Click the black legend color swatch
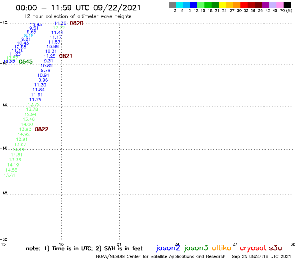Viewport: 296px width, 260px height. (x=287, y=5)
